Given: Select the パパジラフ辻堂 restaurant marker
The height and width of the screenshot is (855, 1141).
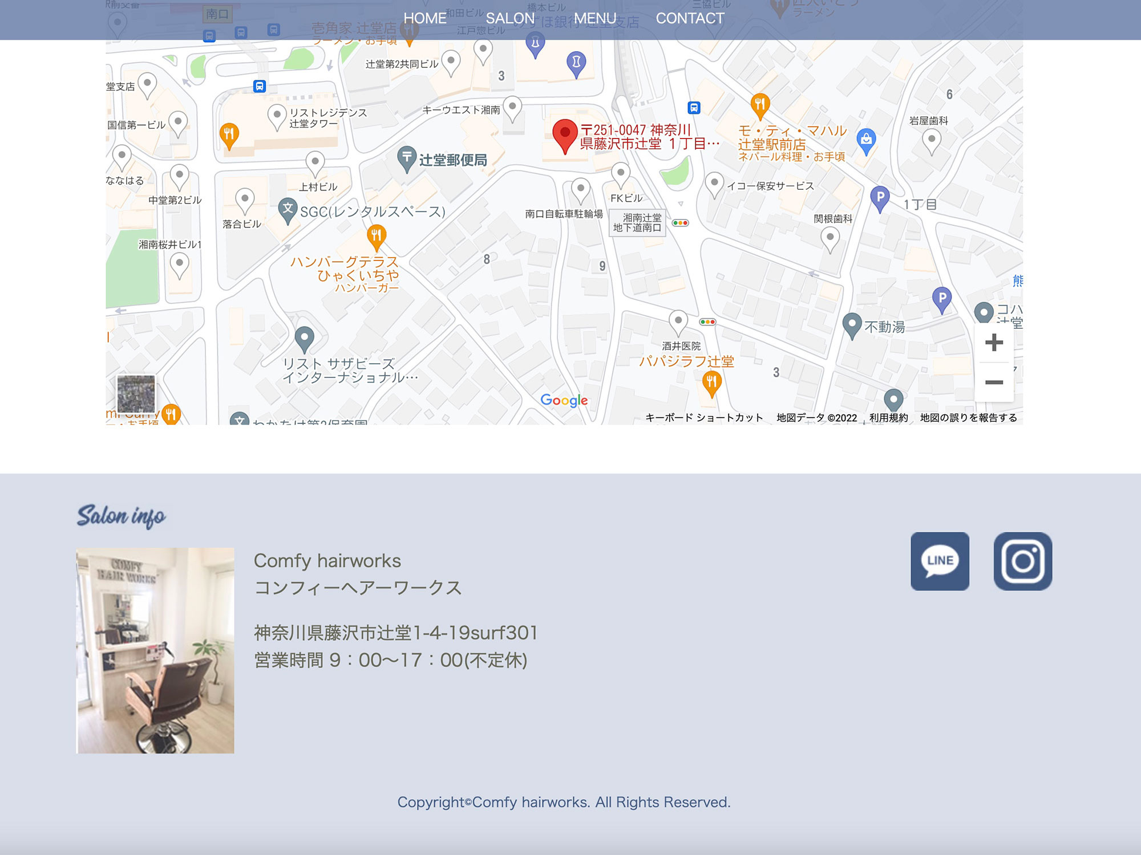Looking at the screenshot, I should click(711, 382).
